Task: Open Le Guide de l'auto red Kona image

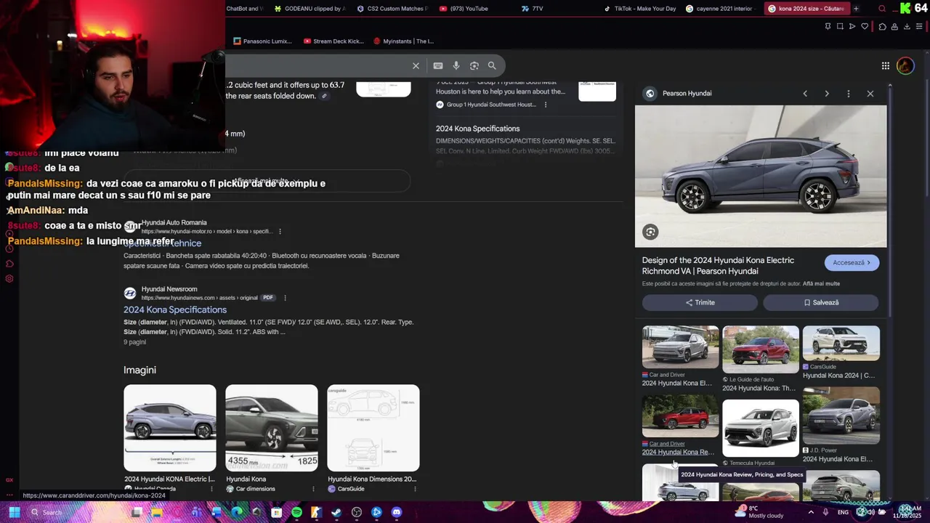Action: pos(761,349)
